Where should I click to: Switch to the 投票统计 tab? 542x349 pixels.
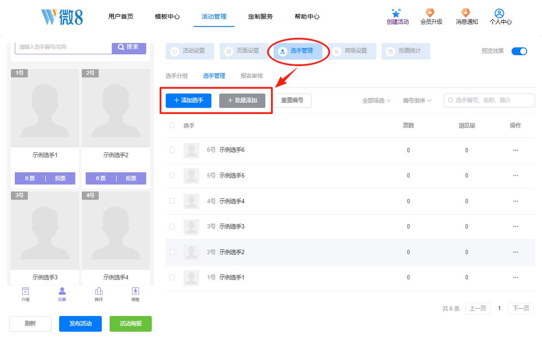point(406,51)
